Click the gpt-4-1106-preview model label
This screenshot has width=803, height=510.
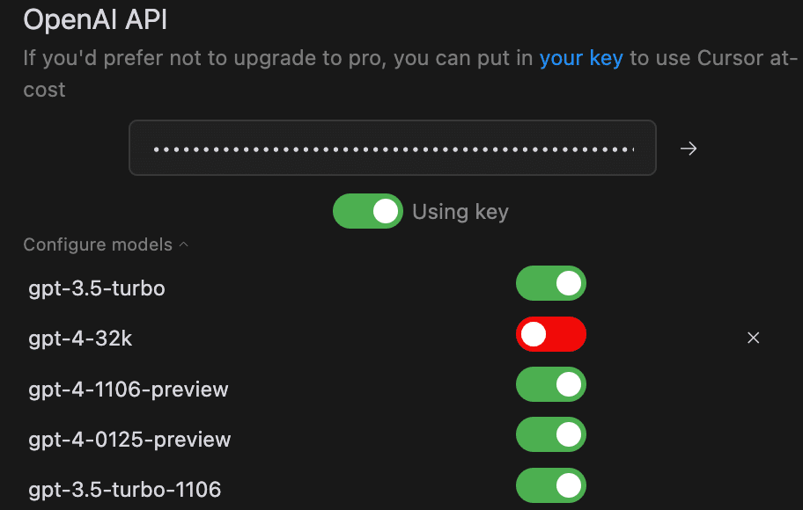129,389
